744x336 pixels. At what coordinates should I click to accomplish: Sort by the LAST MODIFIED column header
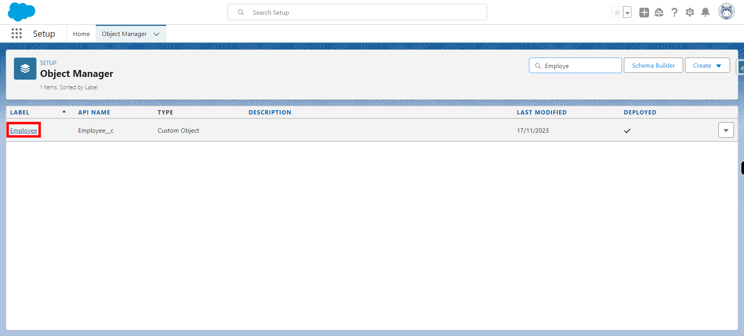coord(541,113)
